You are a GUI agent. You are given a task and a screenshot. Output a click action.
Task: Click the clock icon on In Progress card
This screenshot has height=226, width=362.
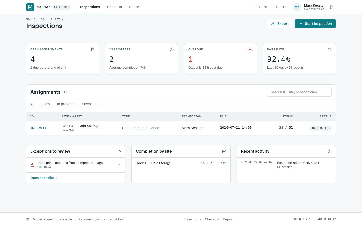pyautogui.click(x=172, y=49)
